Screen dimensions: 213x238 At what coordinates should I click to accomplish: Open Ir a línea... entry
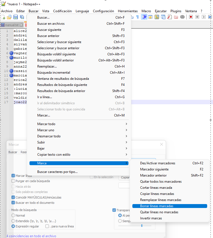click(79, 97)
